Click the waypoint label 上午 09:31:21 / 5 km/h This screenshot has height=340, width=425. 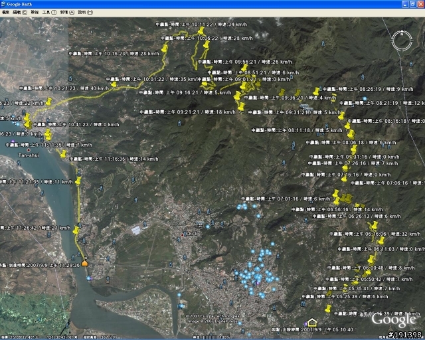click(294, 112)
